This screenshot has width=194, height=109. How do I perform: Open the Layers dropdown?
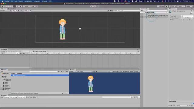181,6
